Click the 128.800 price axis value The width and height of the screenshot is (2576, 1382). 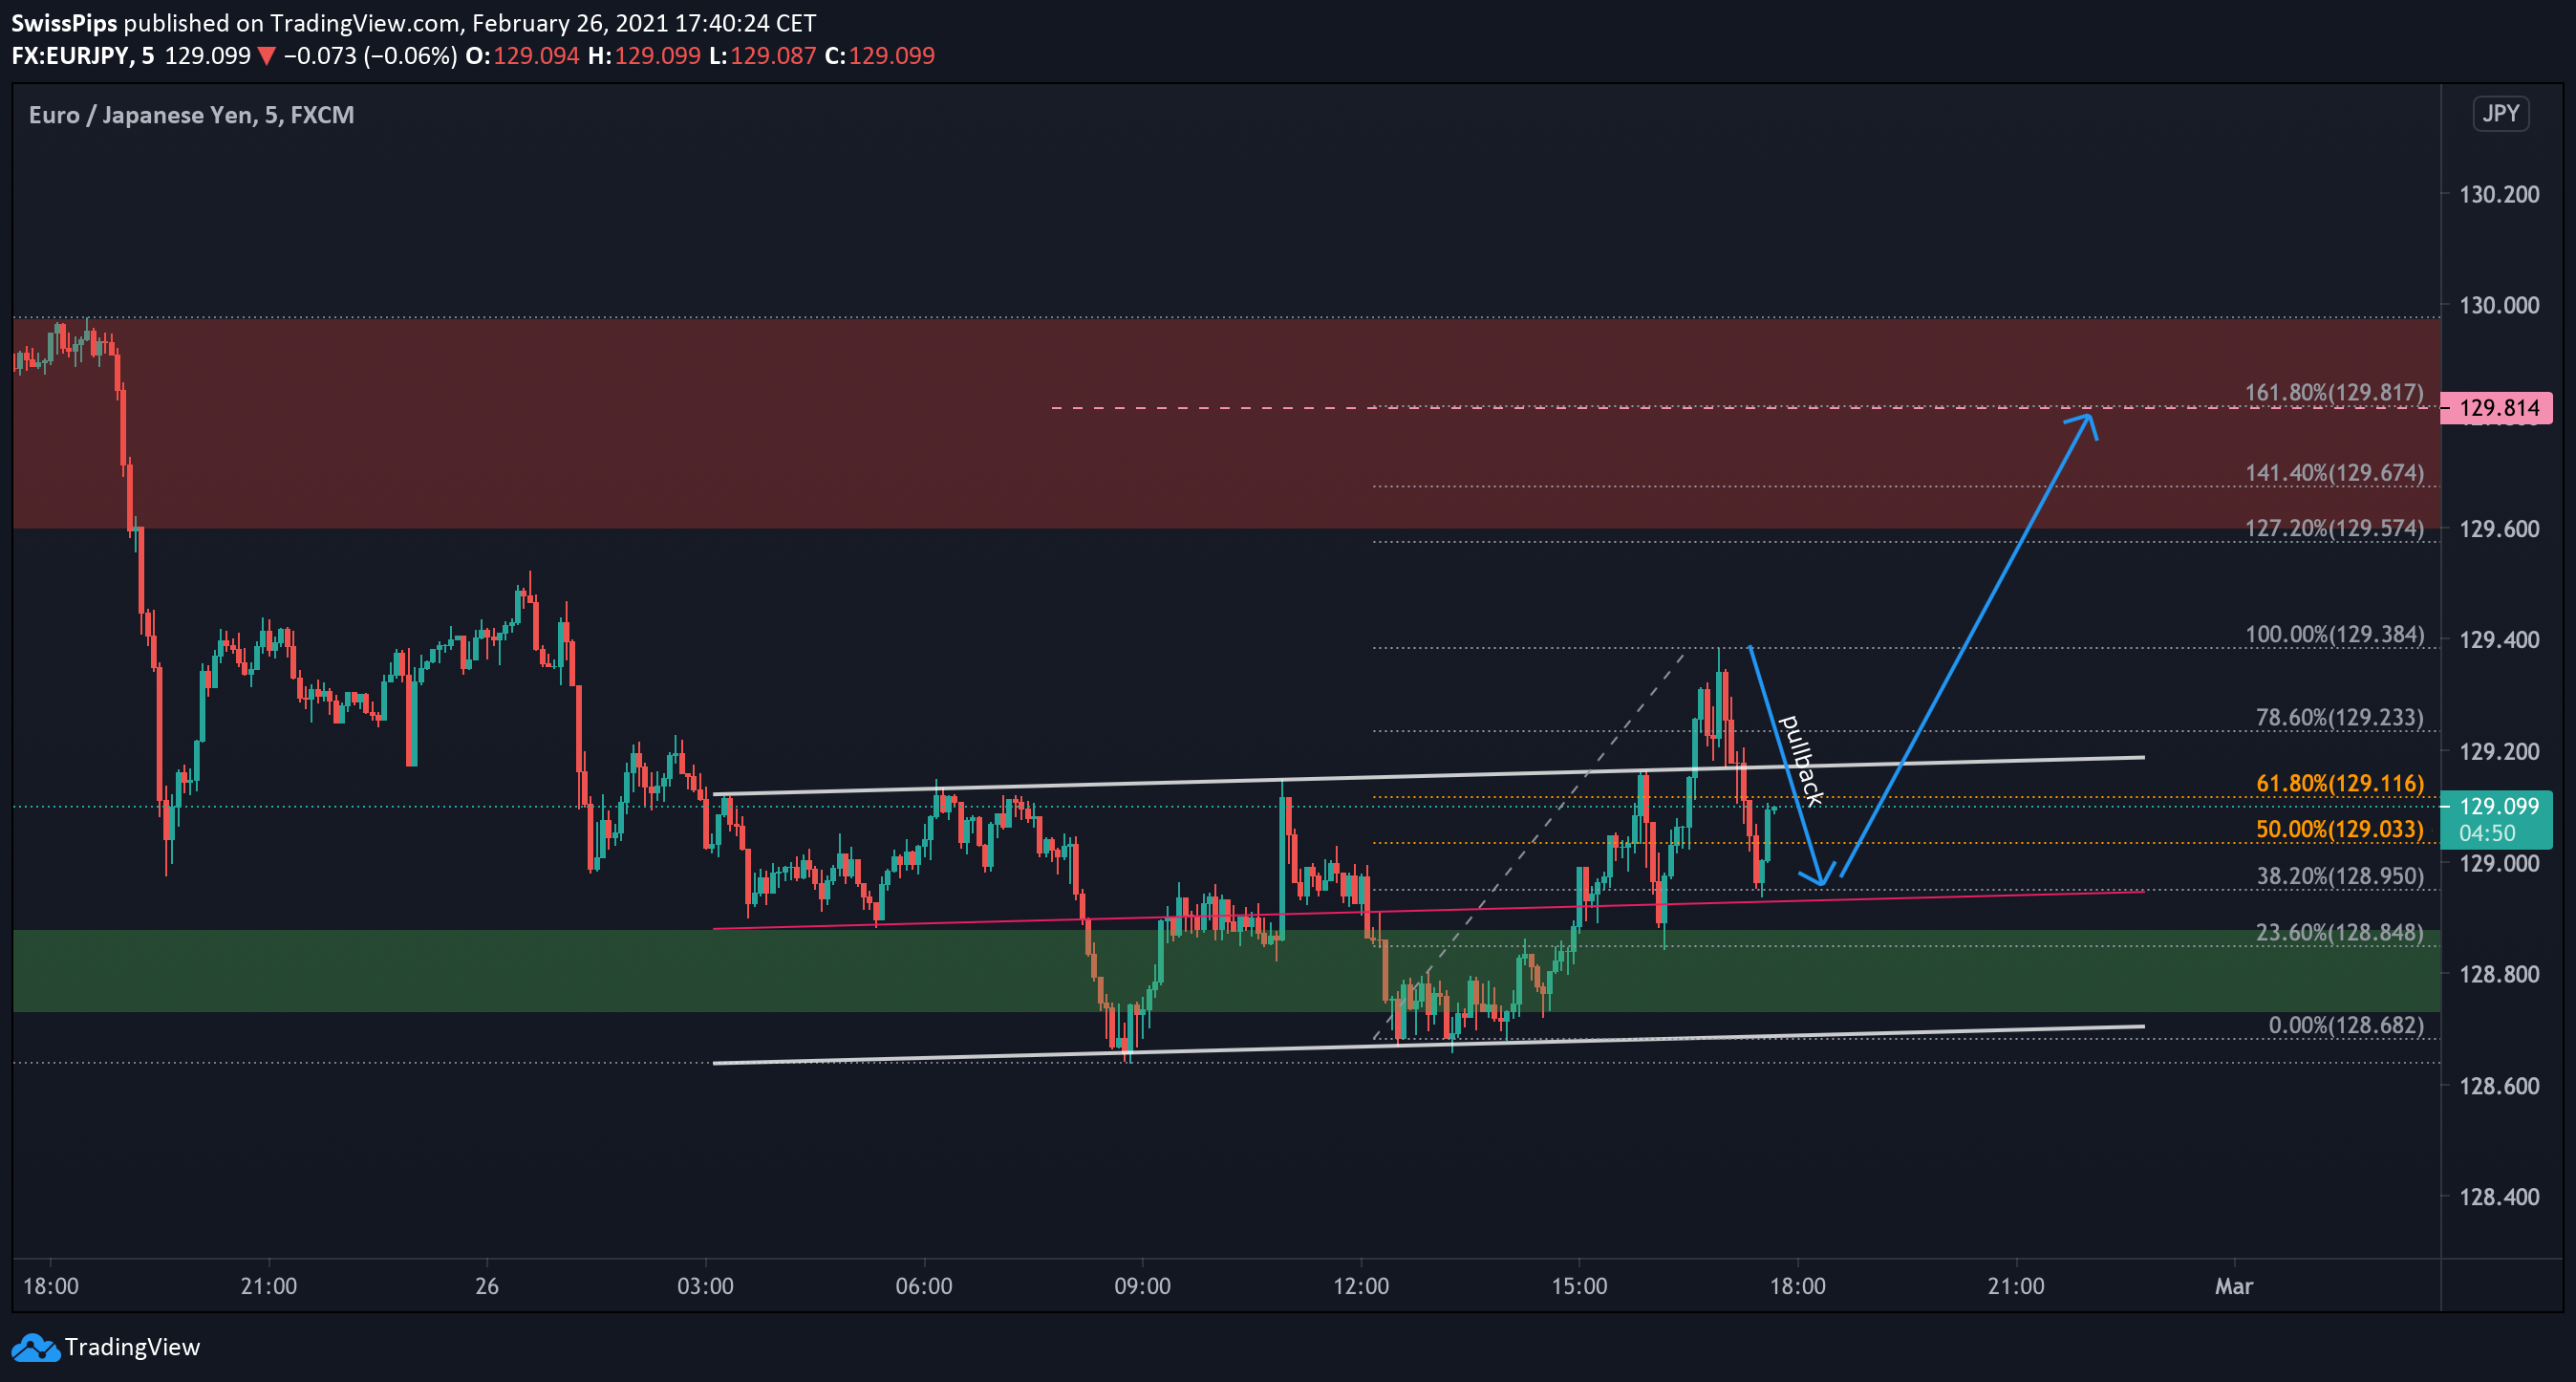pyautogui.click(x=2498, y=974)
